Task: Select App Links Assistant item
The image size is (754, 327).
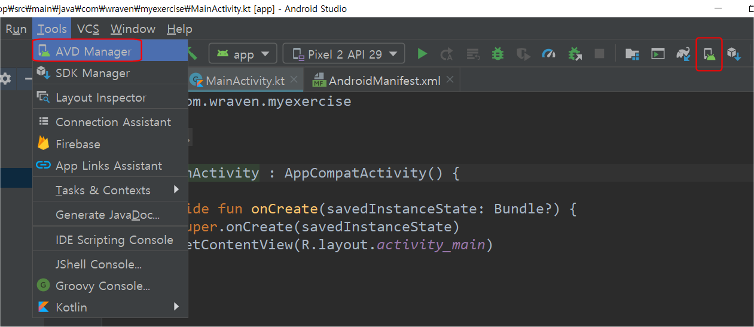Action: [x=110, y=166]
